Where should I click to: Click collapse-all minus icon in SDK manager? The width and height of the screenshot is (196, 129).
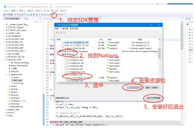pos(64,33)
